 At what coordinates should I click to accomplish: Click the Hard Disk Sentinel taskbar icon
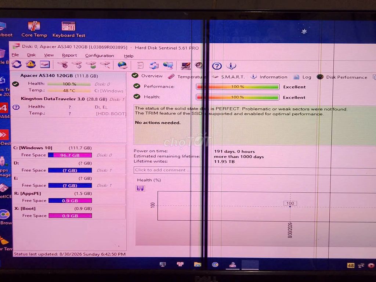point(232,264)
